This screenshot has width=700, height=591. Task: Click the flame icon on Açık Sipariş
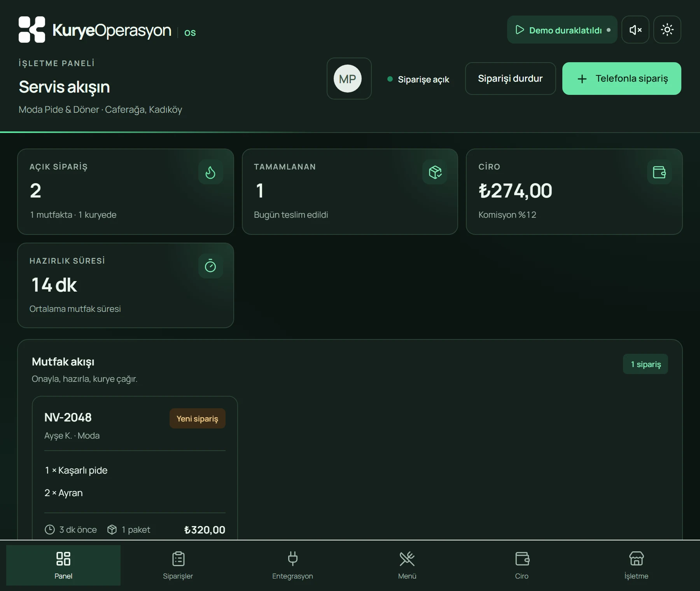click(210, 172)
